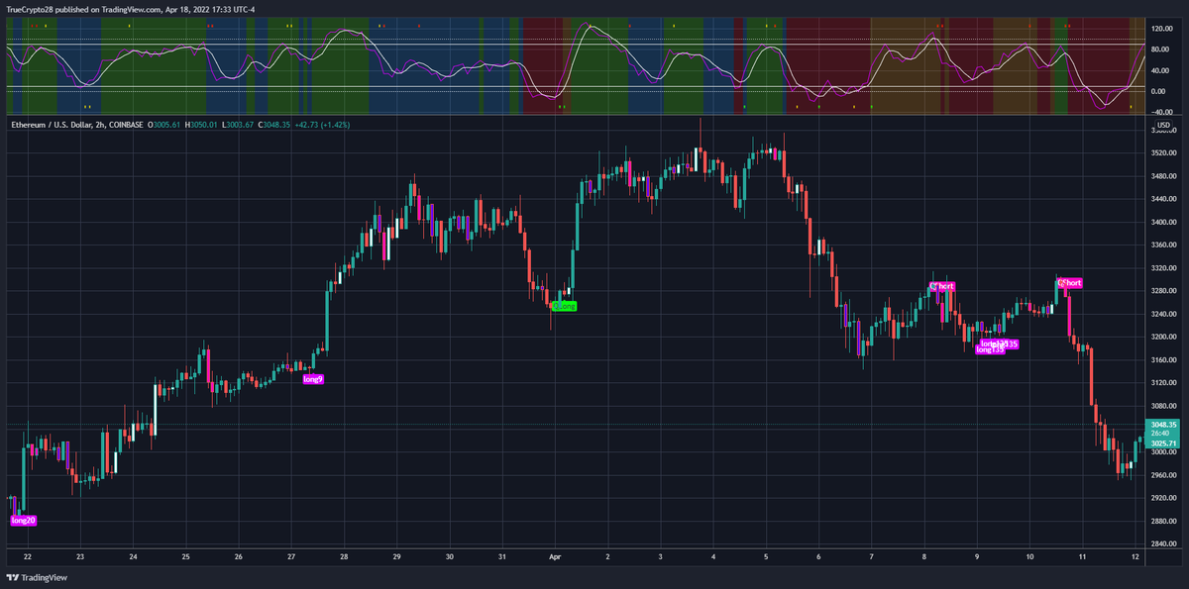Click the date label 5 on time axis

766,556
